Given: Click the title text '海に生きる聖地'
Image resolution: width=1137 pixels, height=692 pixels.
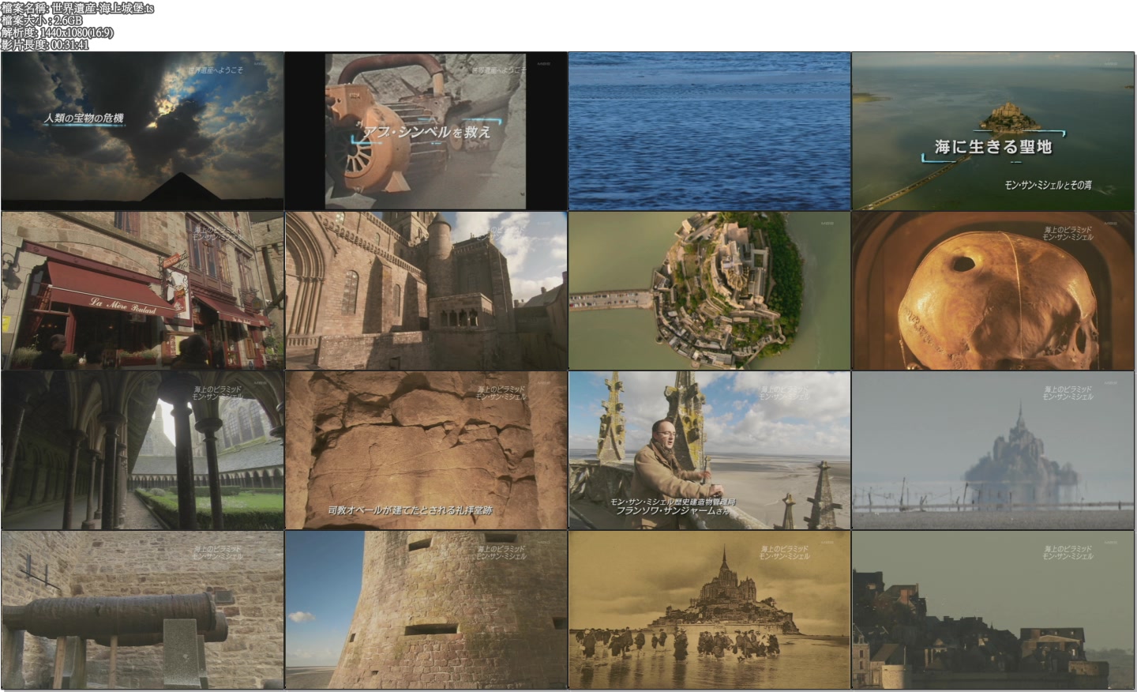Looking at the screenshot, I should (x=993, y=146).
